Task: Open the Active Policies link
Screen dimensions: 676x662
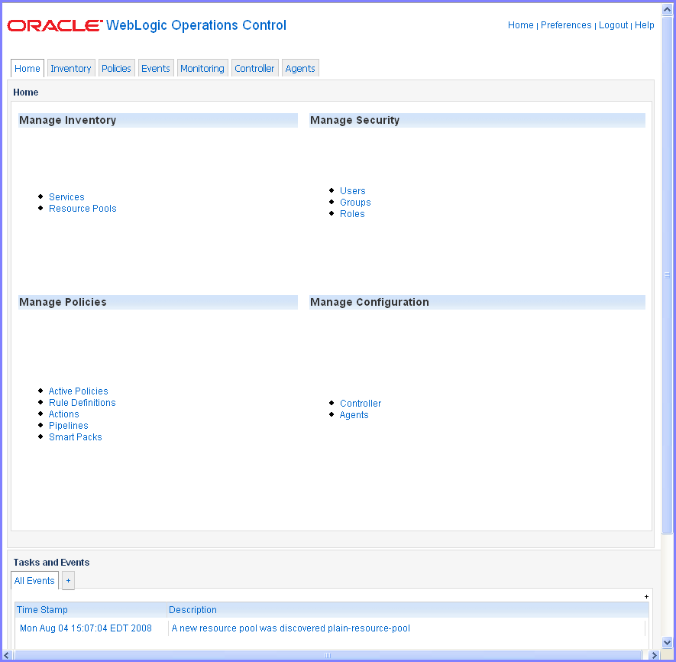Action: point(78,391)
